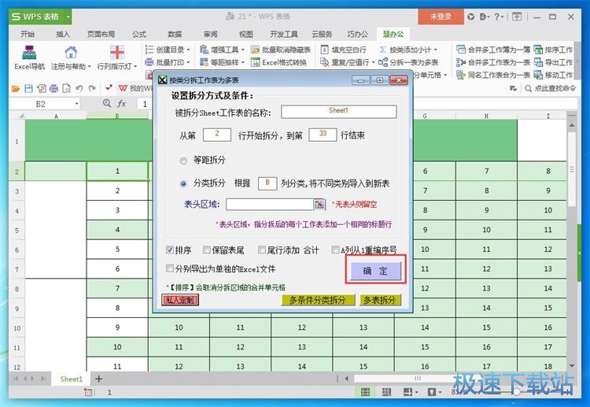590x407 pixels.
Task: Click 合并多工作簿为一簿 icon
Action: click(x=461, y=50)
